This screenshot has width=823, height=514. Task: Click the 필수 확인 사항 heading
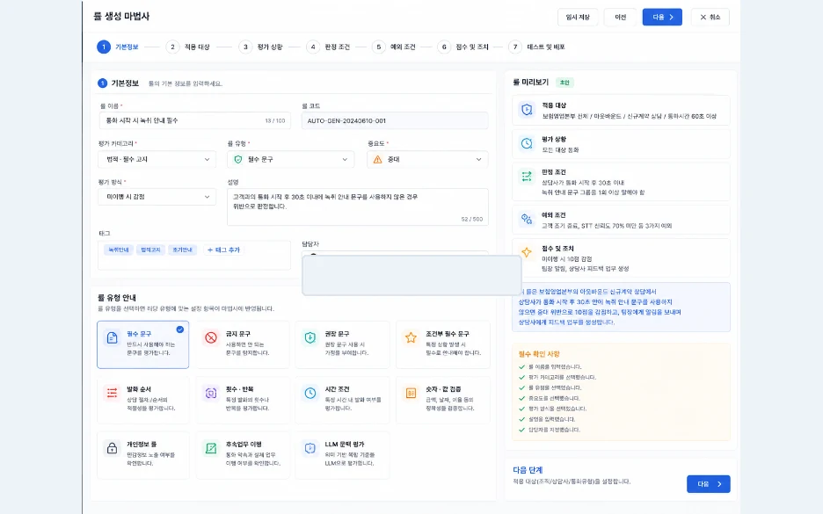(539, 354)
